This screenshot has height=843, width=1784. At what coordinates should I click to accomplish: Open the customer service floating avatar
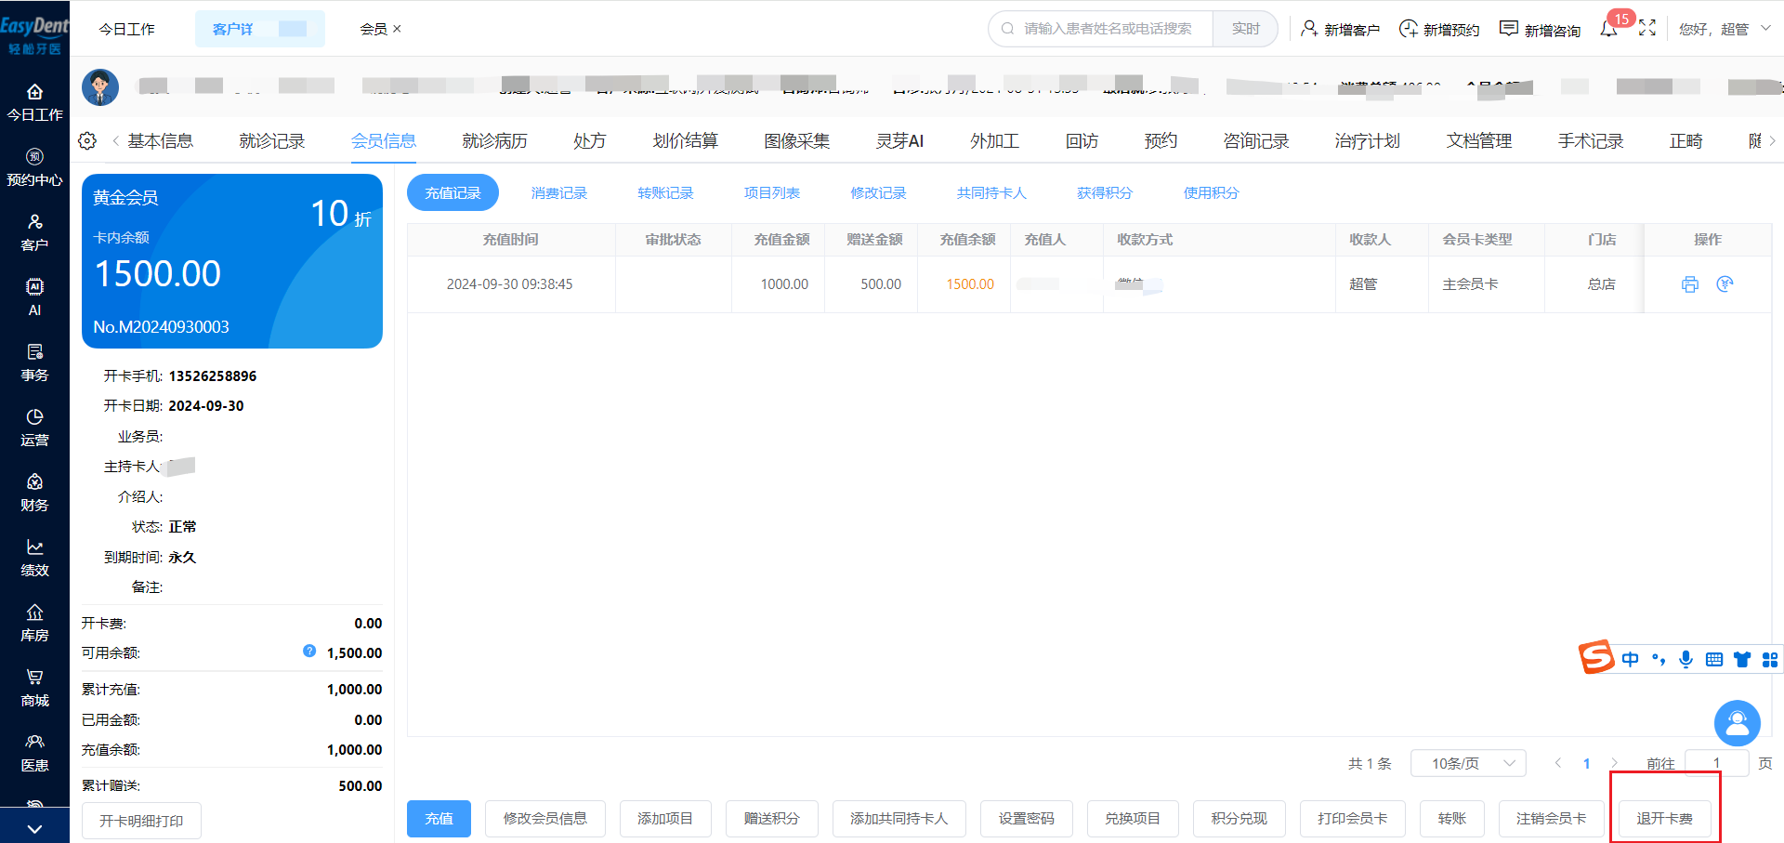point(1738,723)
